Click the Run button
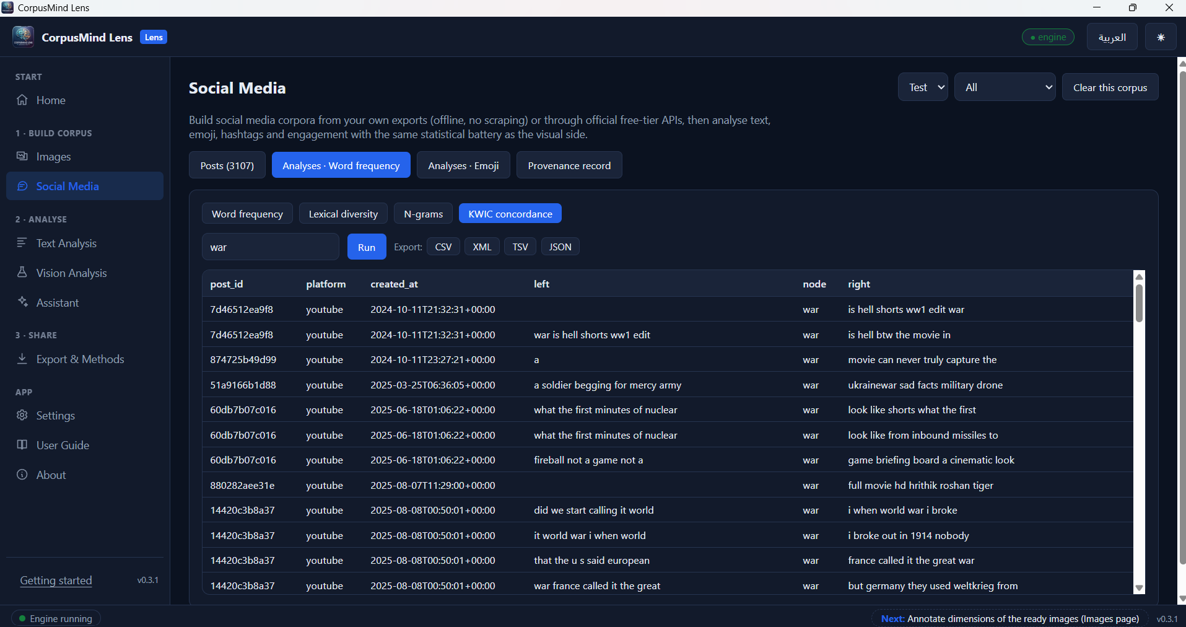Screen dimensions: 1186x627 [367, 247]
